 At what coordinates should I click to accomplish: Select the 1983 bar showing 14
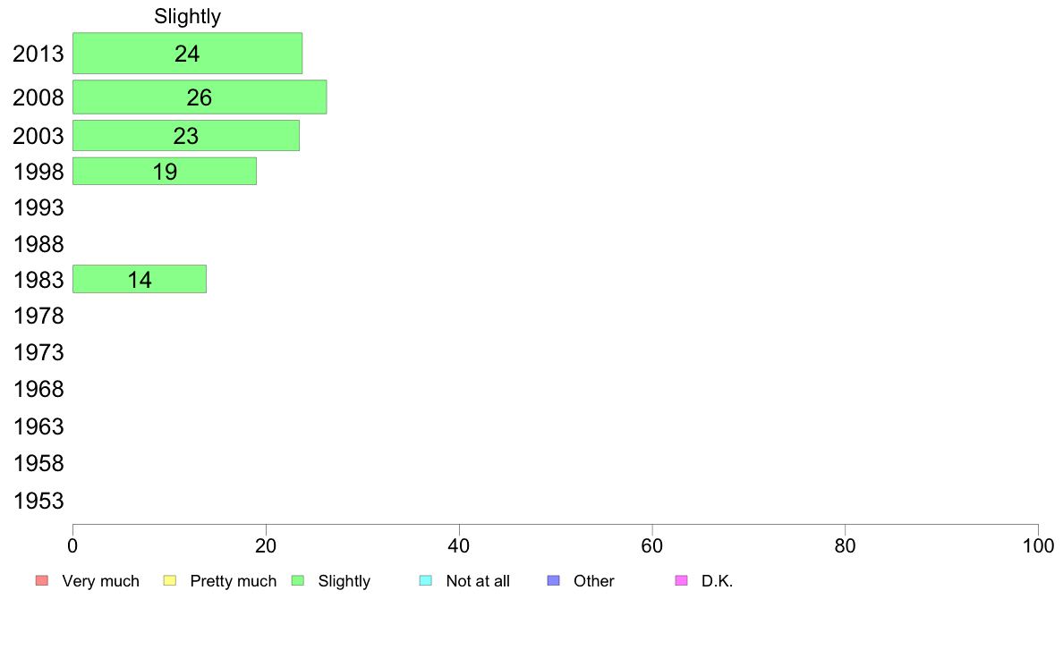(139, 279)
